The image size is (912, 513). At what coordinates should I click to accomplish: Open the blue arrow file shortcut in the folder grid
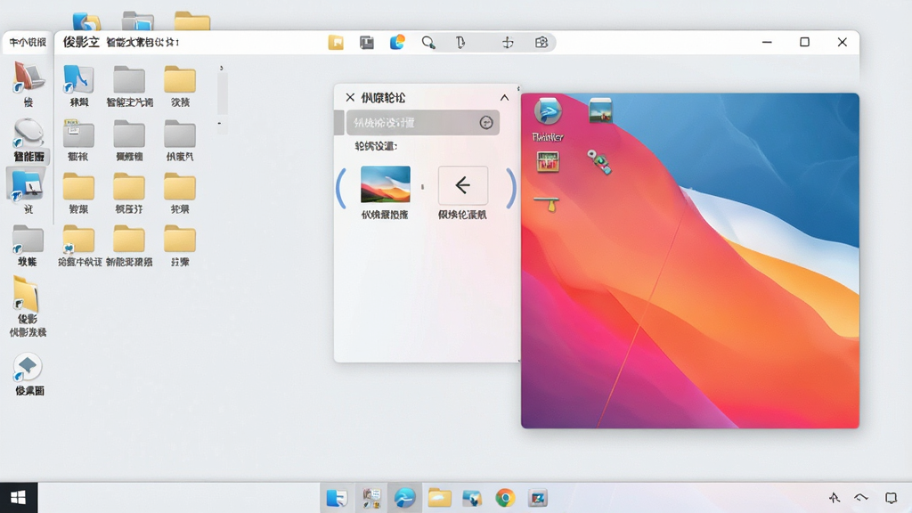(x=78, y=79)
